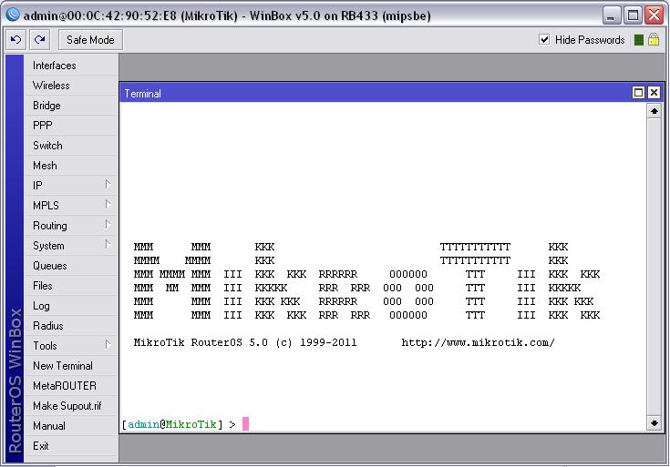The width and height of the screenshot is (670, 467).
Task: Open the Switch menu item
Action: [71, 146]
